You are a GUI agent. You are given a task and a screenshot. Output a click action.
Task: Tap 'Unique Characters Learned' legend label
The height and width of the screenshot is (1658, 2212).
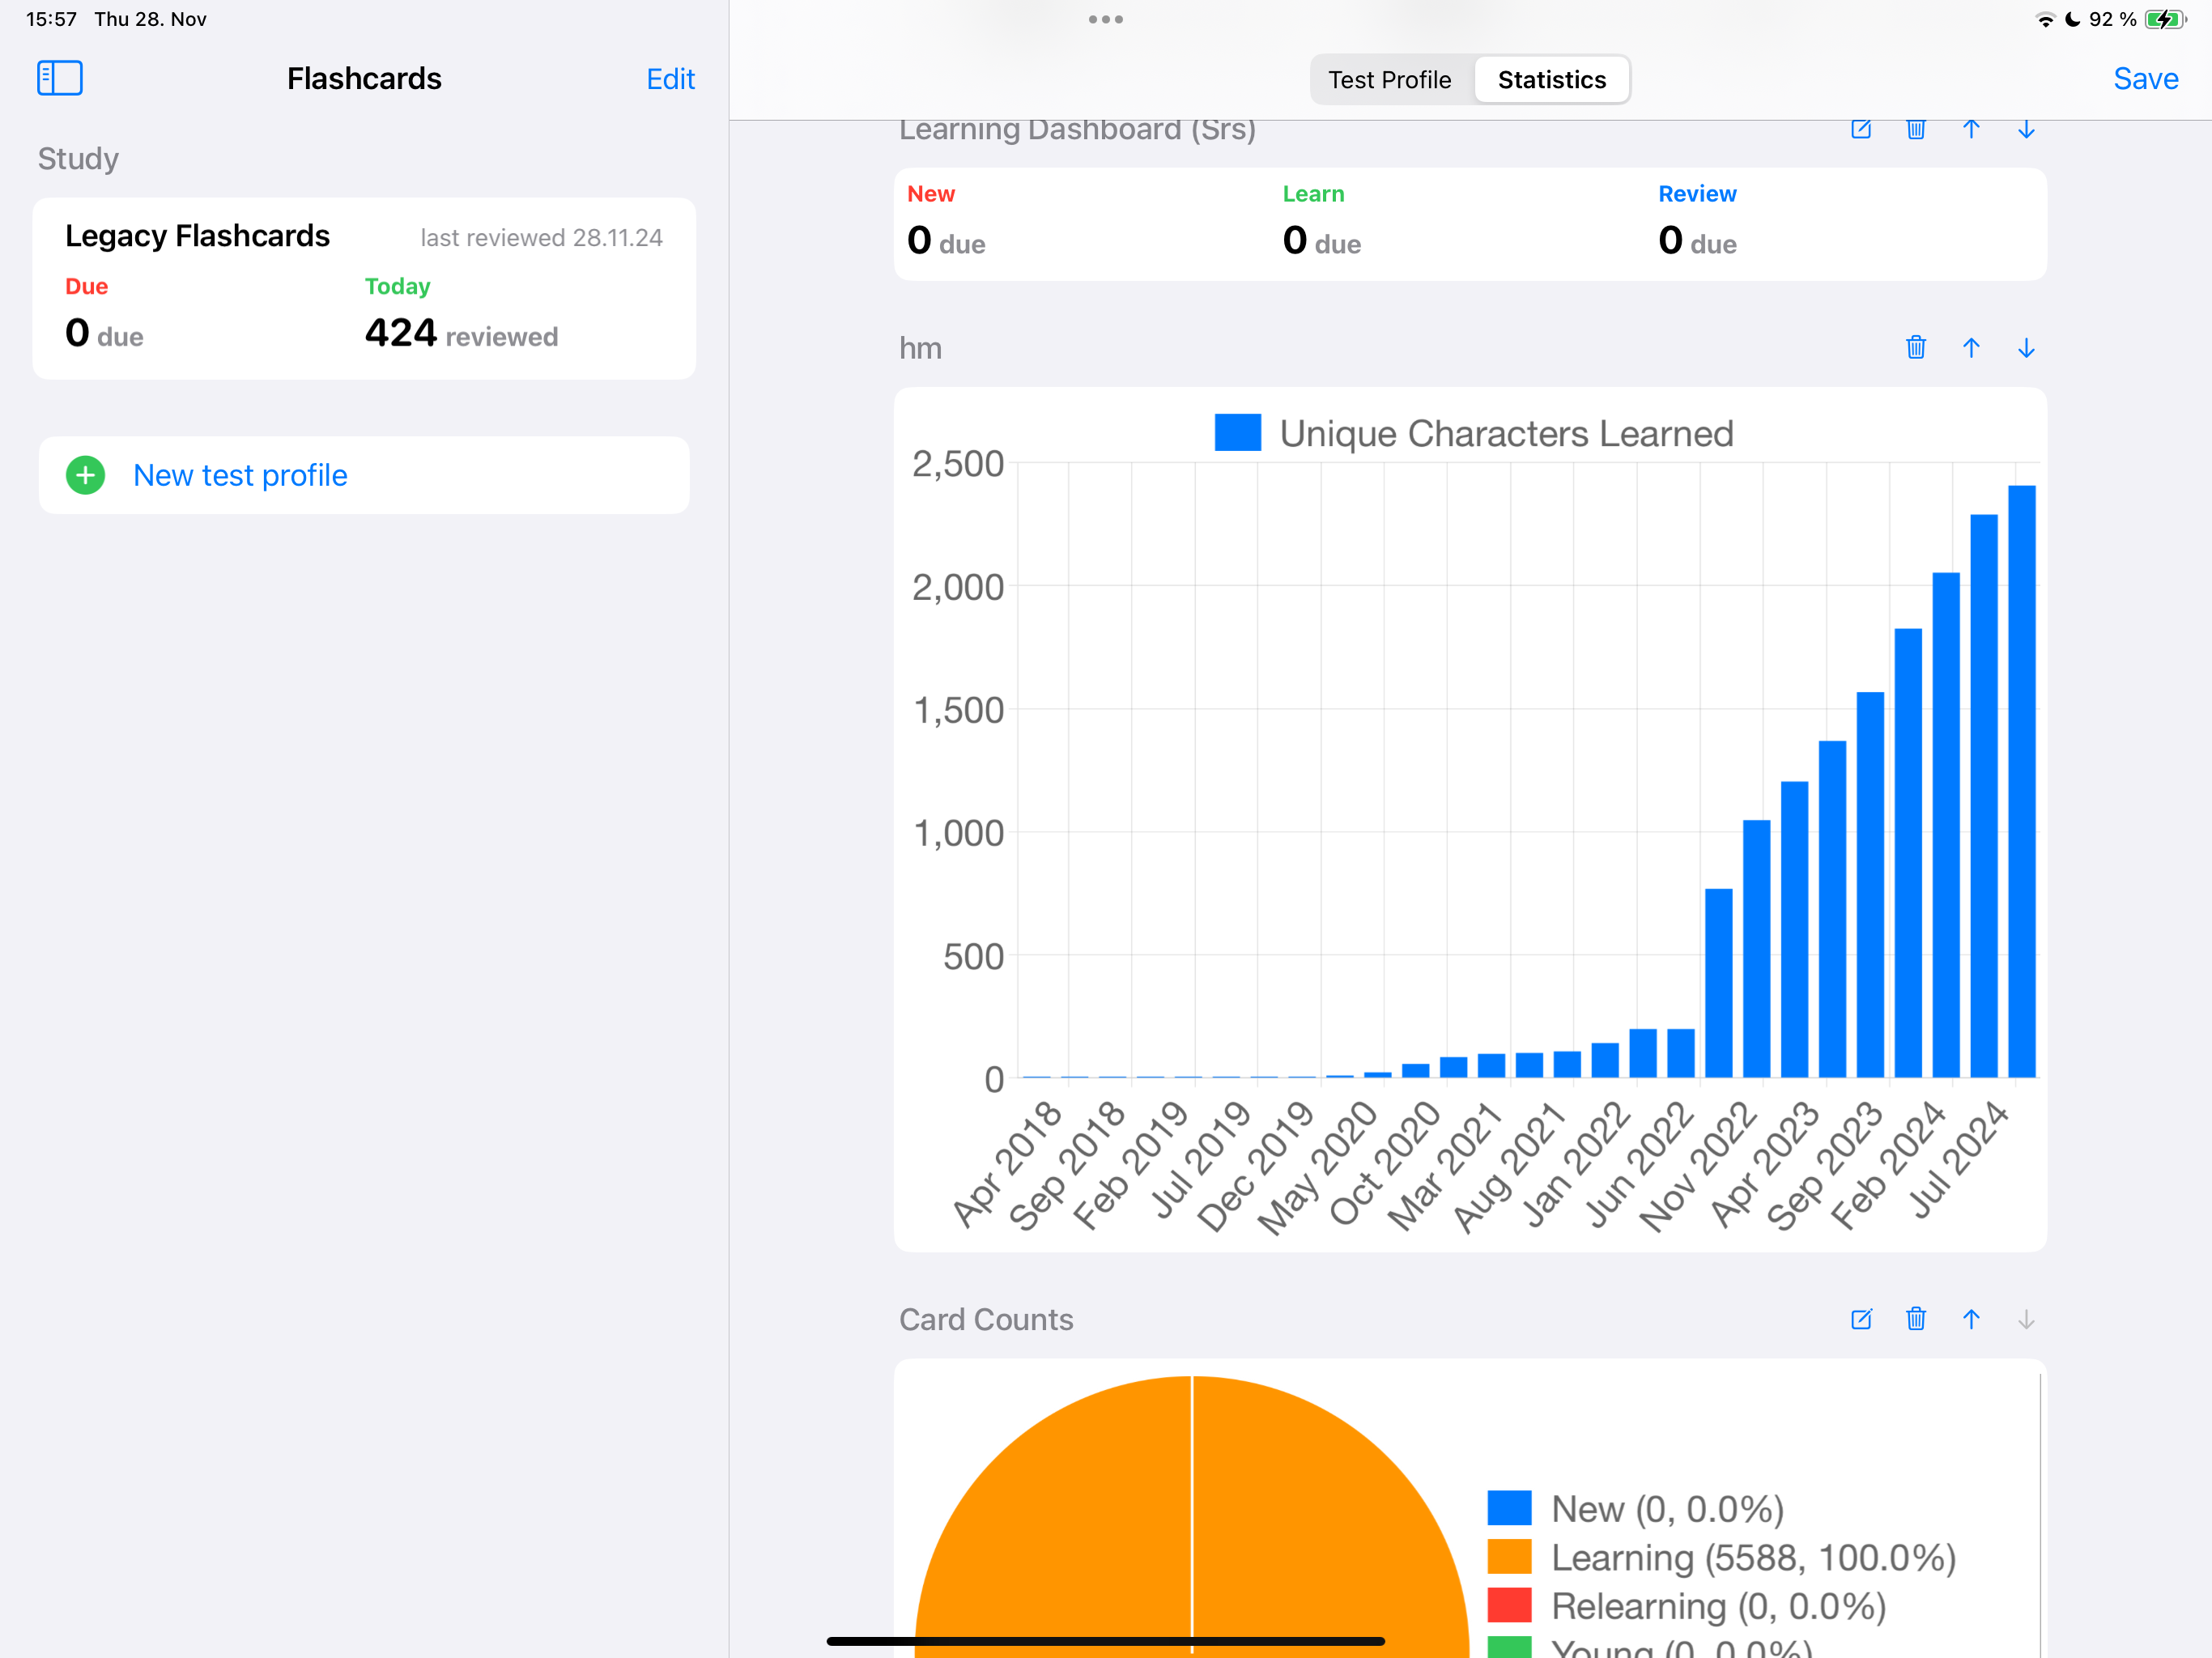(1506, 433)
